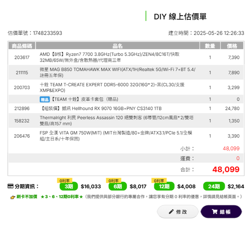The image size is (252, 226).
Task: Click the 0利率 tag above 3期
Action: pos(65,181)
